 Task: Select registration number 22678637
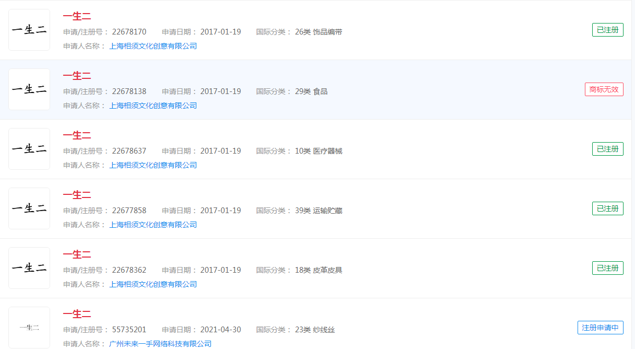tap(129, 151)
